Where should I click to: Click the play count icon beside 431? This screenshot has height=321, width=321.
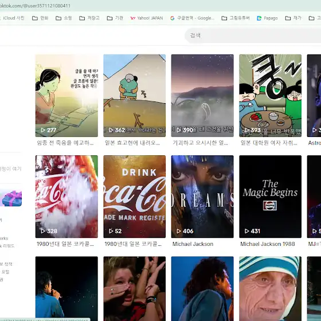[246, 231]
